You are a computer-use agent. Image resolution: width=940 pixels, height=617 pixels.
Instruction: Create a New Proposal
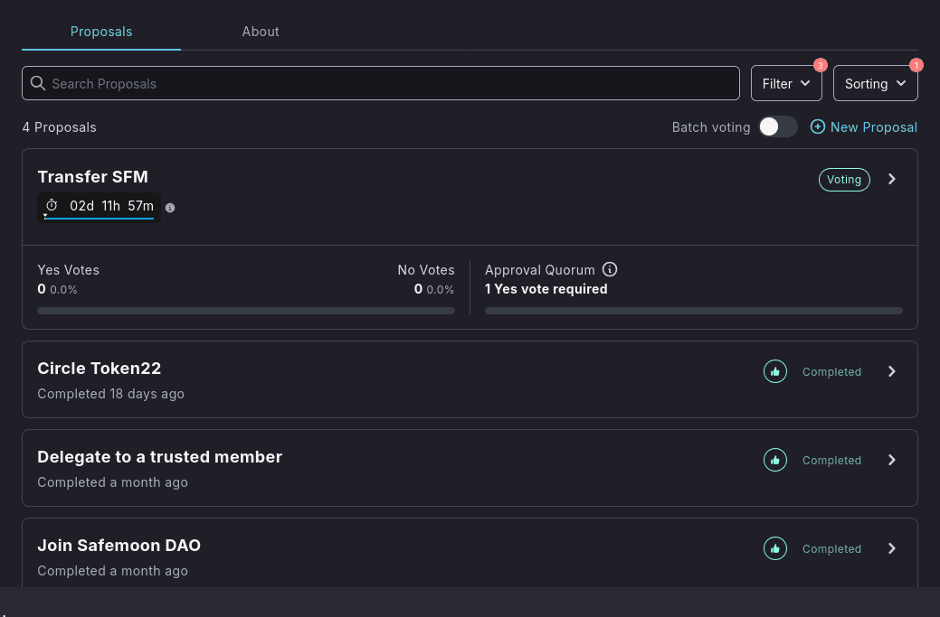[x=864, y=127]
